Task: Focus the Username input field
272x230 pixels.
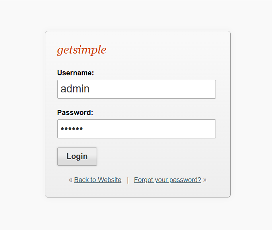Action: tap(136, 89)
